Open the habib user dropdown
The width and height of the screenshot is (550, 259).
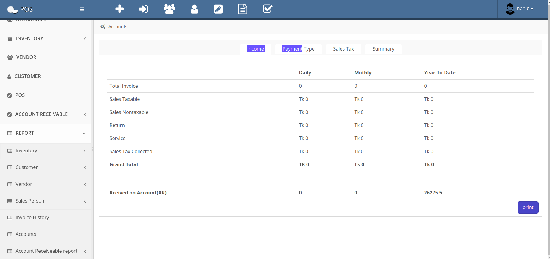click(x=520, y=9)
